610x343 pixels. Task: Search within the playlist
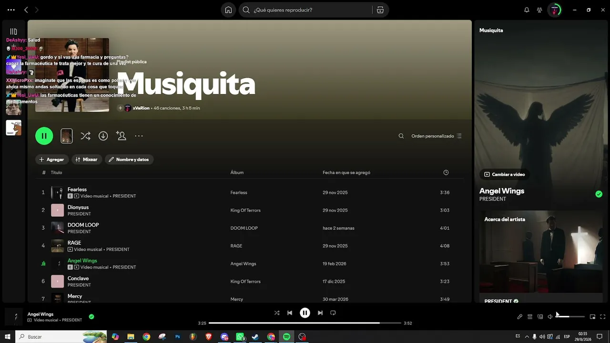(x=401, y=136)
